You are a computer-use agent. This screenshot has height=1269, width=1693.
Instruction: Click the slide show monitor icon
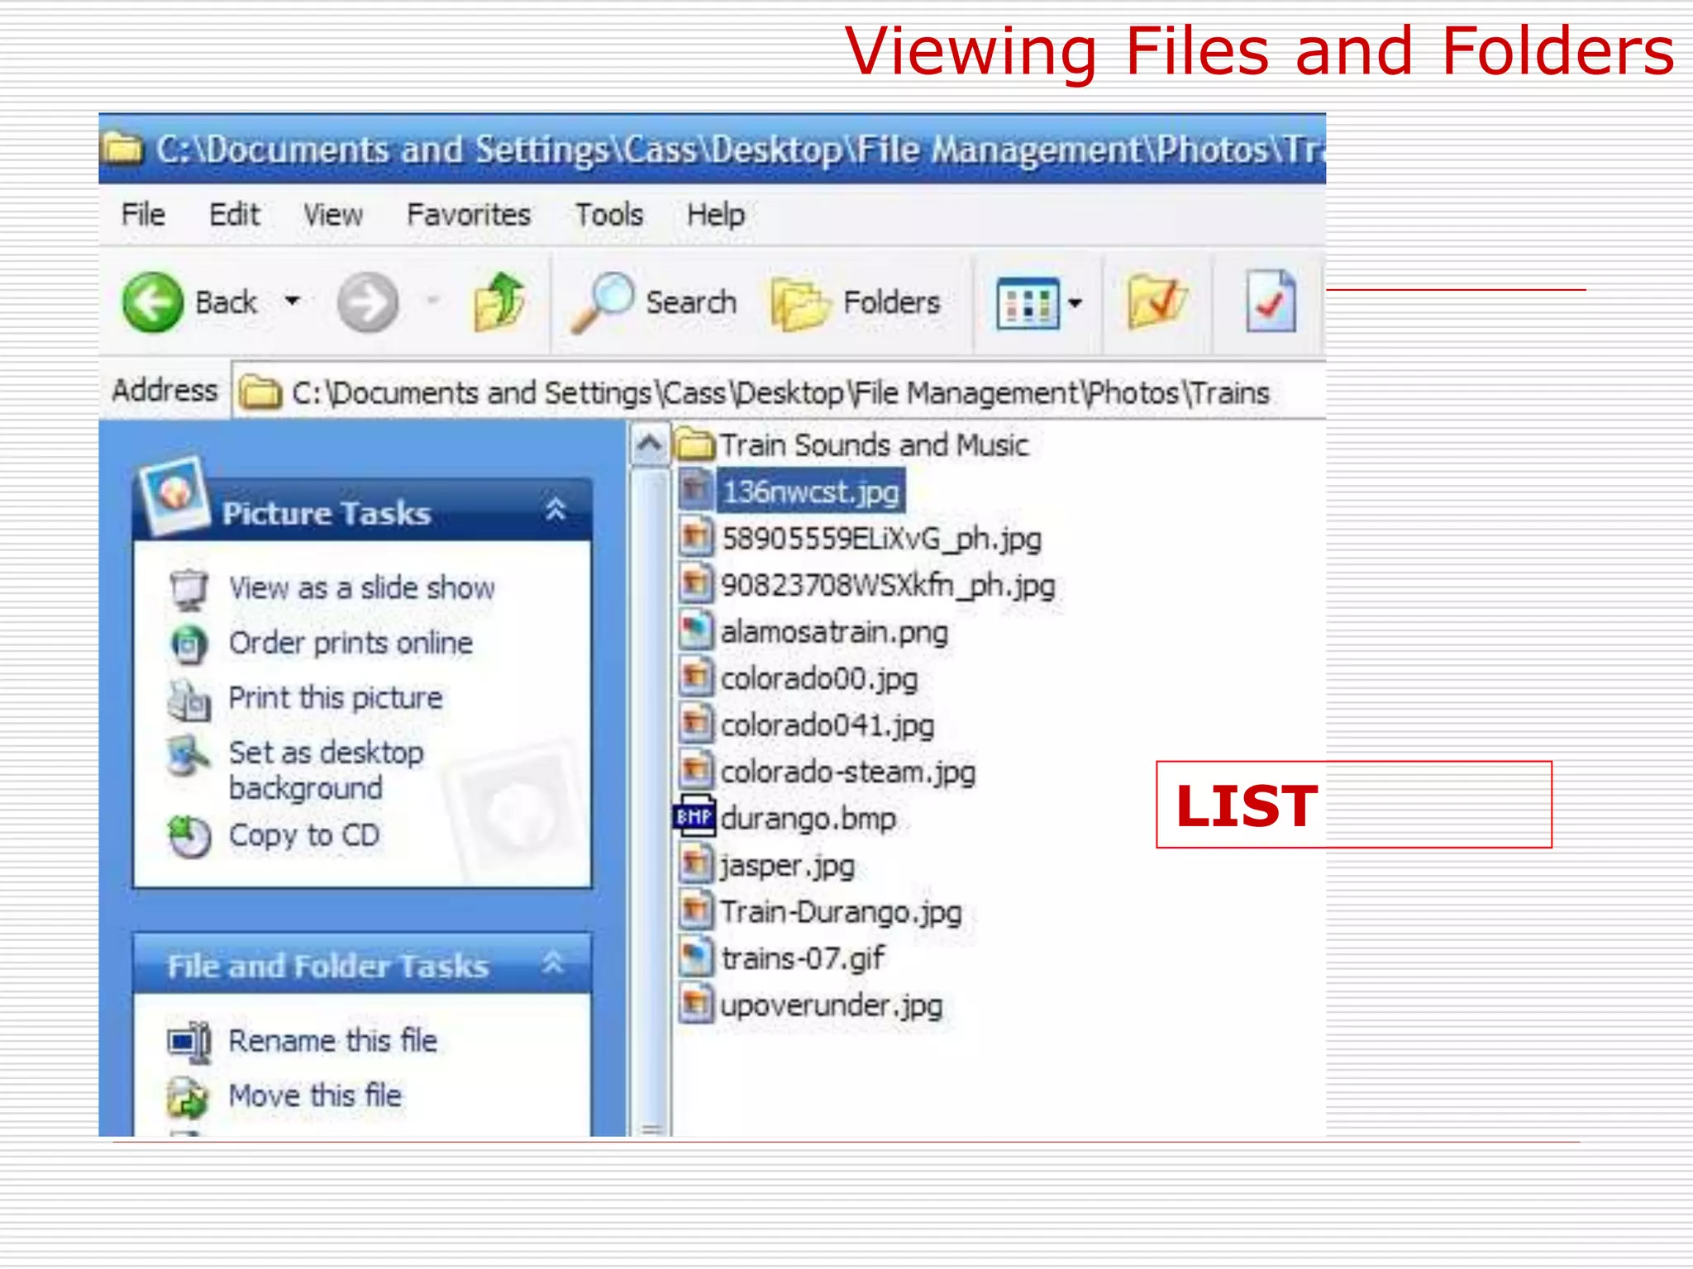pyautogui.click(x=189, y=590)
